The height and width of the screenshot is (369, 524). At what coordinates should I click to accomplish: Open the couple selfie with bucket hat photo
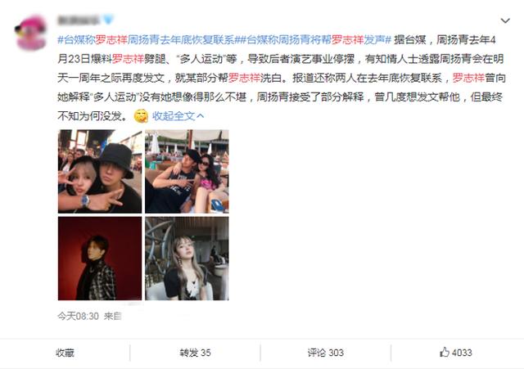tap(100, 171)
